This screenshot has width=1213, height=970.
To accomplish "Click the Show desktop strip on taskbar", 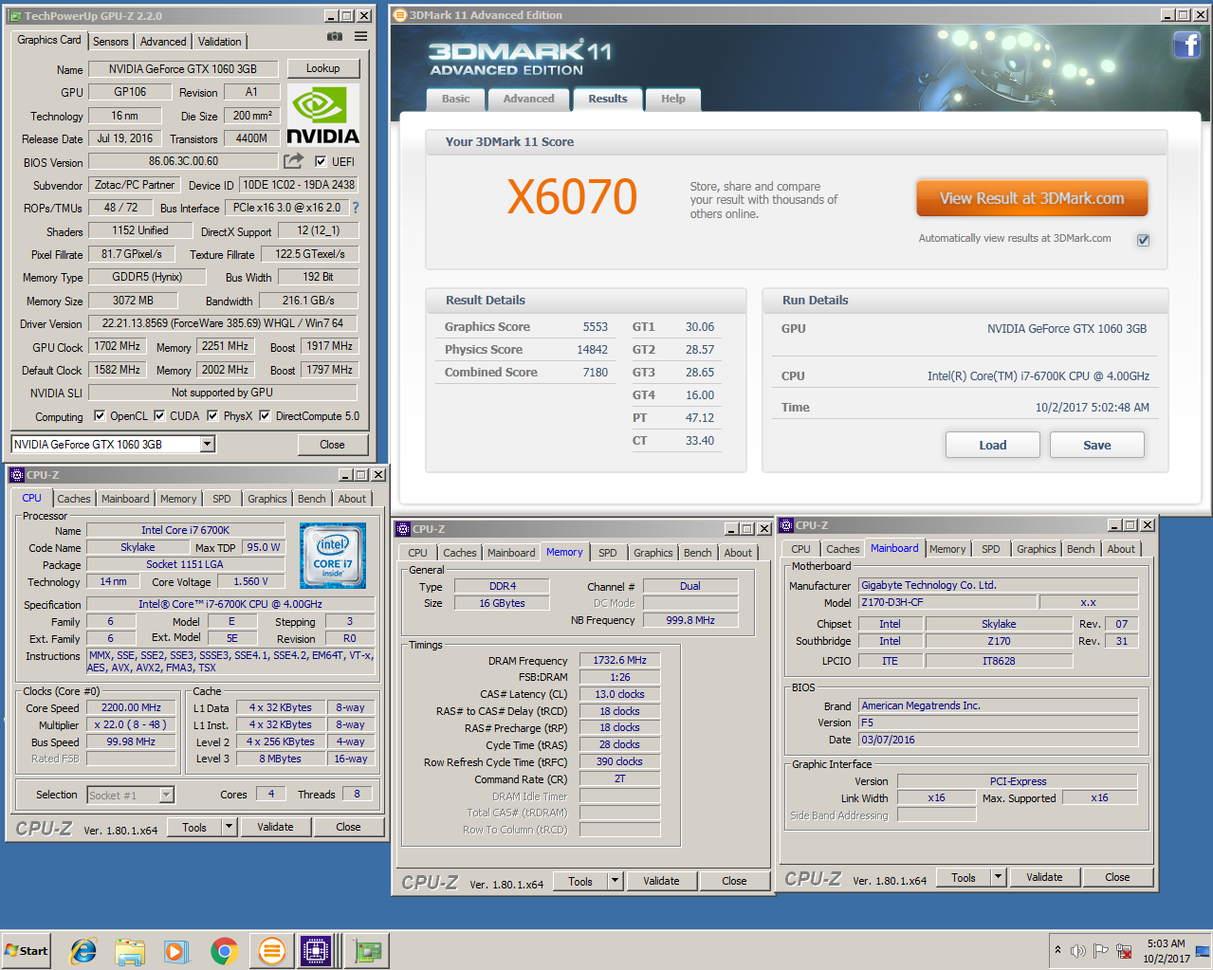I will (x=1204, y=951).
